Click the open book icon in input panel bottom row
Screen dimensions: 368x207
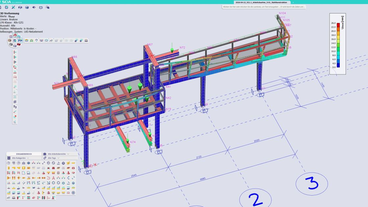click(13, 197)
